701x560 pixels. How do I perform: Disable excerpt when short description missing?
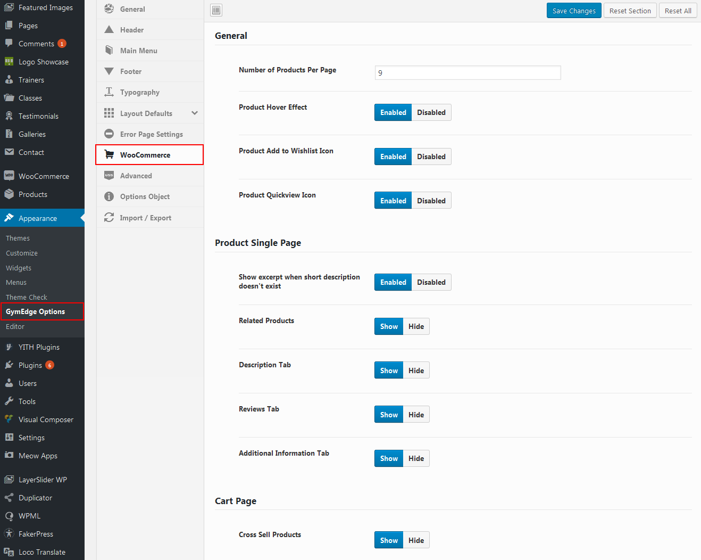[x=431, y=282]
